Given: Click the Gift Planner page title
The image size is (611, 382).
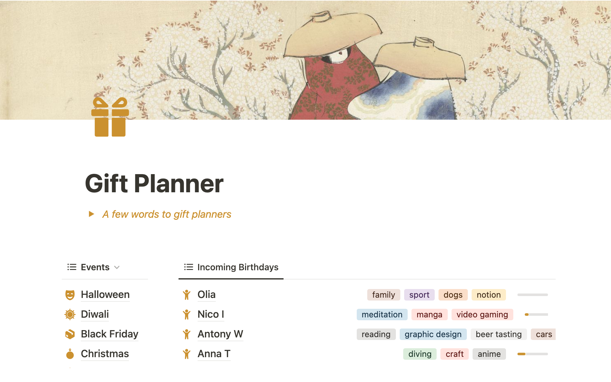Looking at the screenshot, I should pyautogui.click(x=154, y=184).
